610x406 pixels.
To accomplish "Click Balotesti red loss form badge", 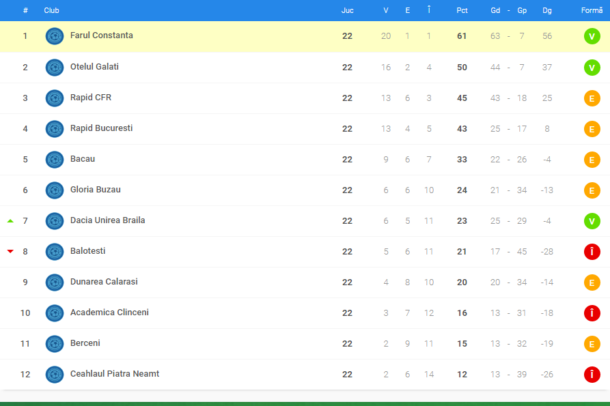I will (592, 251).
